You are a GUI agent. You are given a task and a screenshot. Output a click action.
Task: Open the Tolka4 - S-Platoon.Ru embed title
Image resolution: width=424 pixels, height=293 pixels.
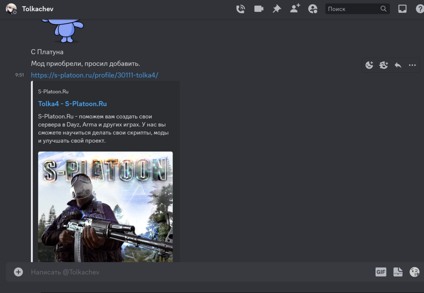[x=73, y=104]
